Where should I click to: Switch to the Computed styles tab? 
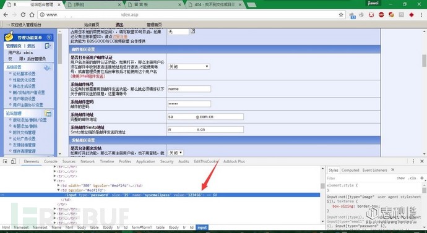(x=350, y=170)
